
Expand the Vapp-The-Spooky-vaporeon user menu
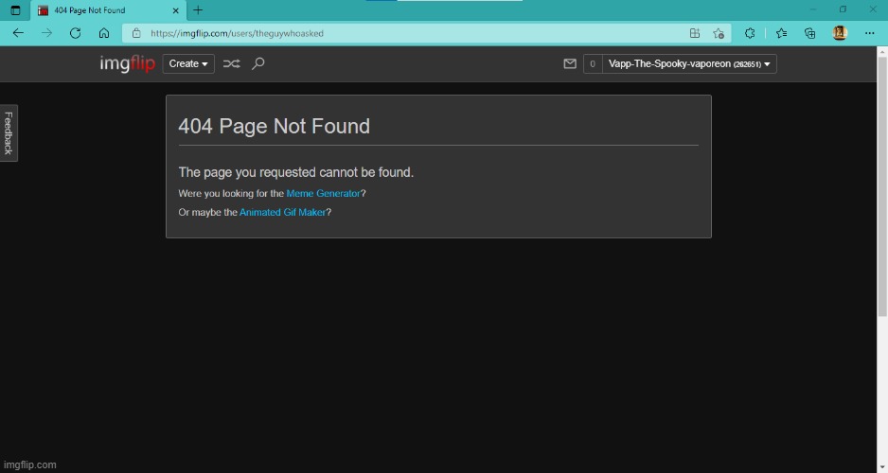[689, 64]
